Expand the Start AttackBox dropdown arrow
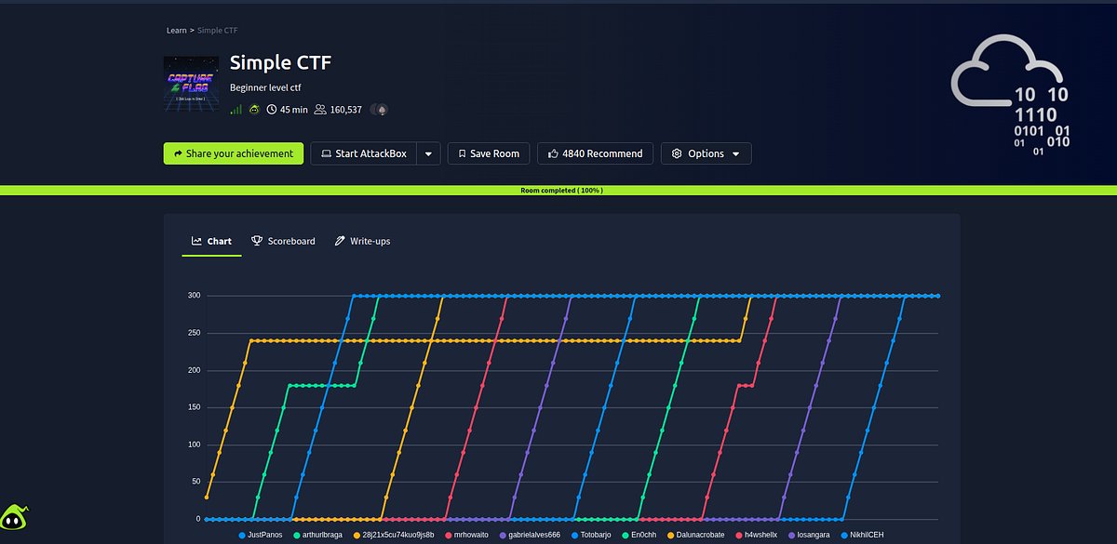The image size is (1117, 544). [429, 153]
